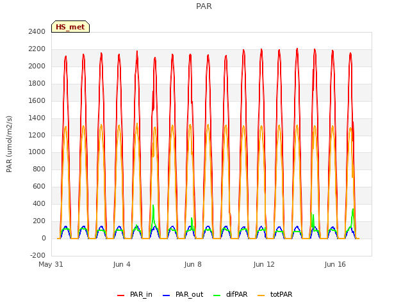The height and width of the screenshot is (307, 410).
Task: Click the Jun 16 x-axis tick label
Action: 335,264
